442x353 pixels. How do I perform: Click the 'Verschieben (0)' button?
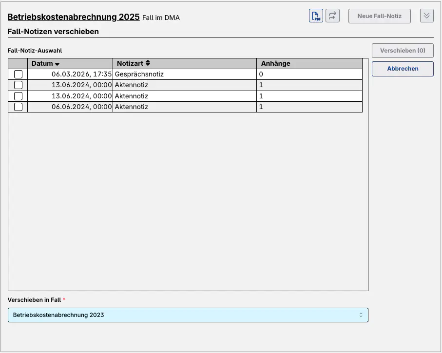tap(403, 51)
